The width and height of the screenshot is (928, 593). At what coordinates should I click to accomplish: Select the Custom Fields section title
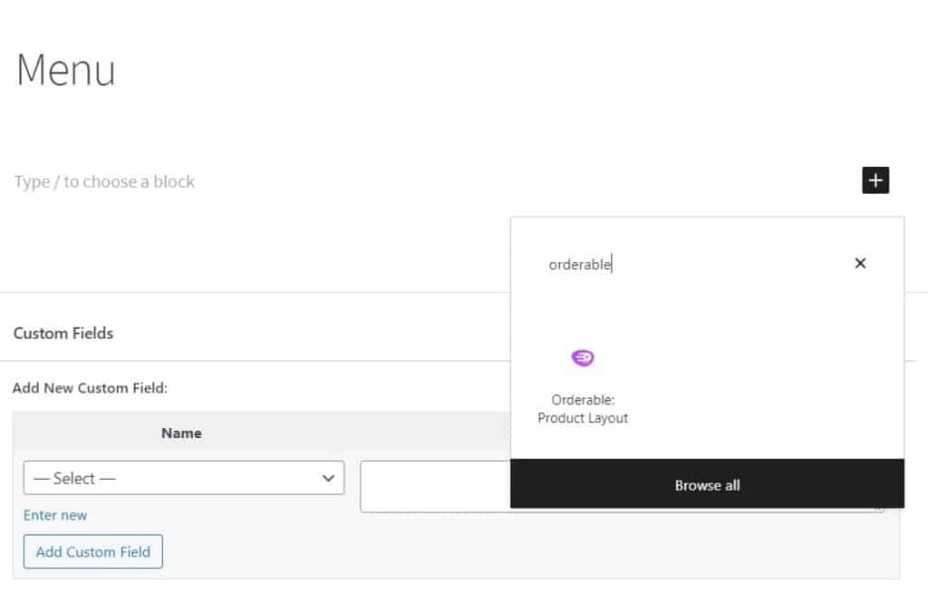63,333
